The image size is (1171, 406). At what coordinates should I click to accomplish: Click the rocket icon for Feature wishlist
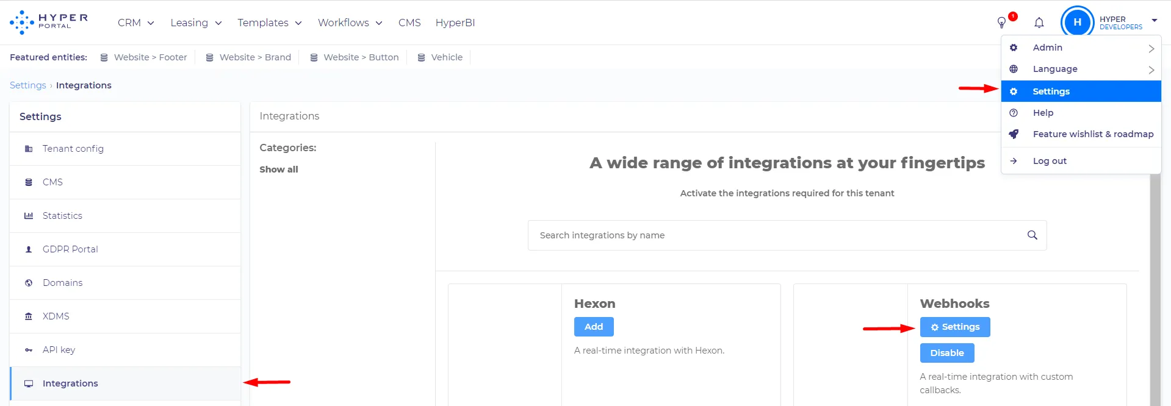(x=1014, y=134)
